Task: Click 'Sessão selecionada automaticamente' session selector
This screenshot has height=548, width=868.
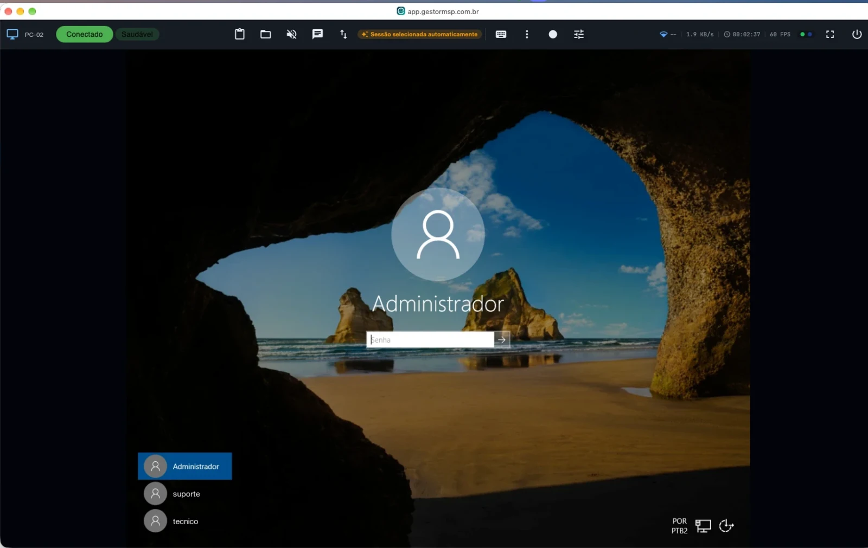Action: tap(420, 34)
